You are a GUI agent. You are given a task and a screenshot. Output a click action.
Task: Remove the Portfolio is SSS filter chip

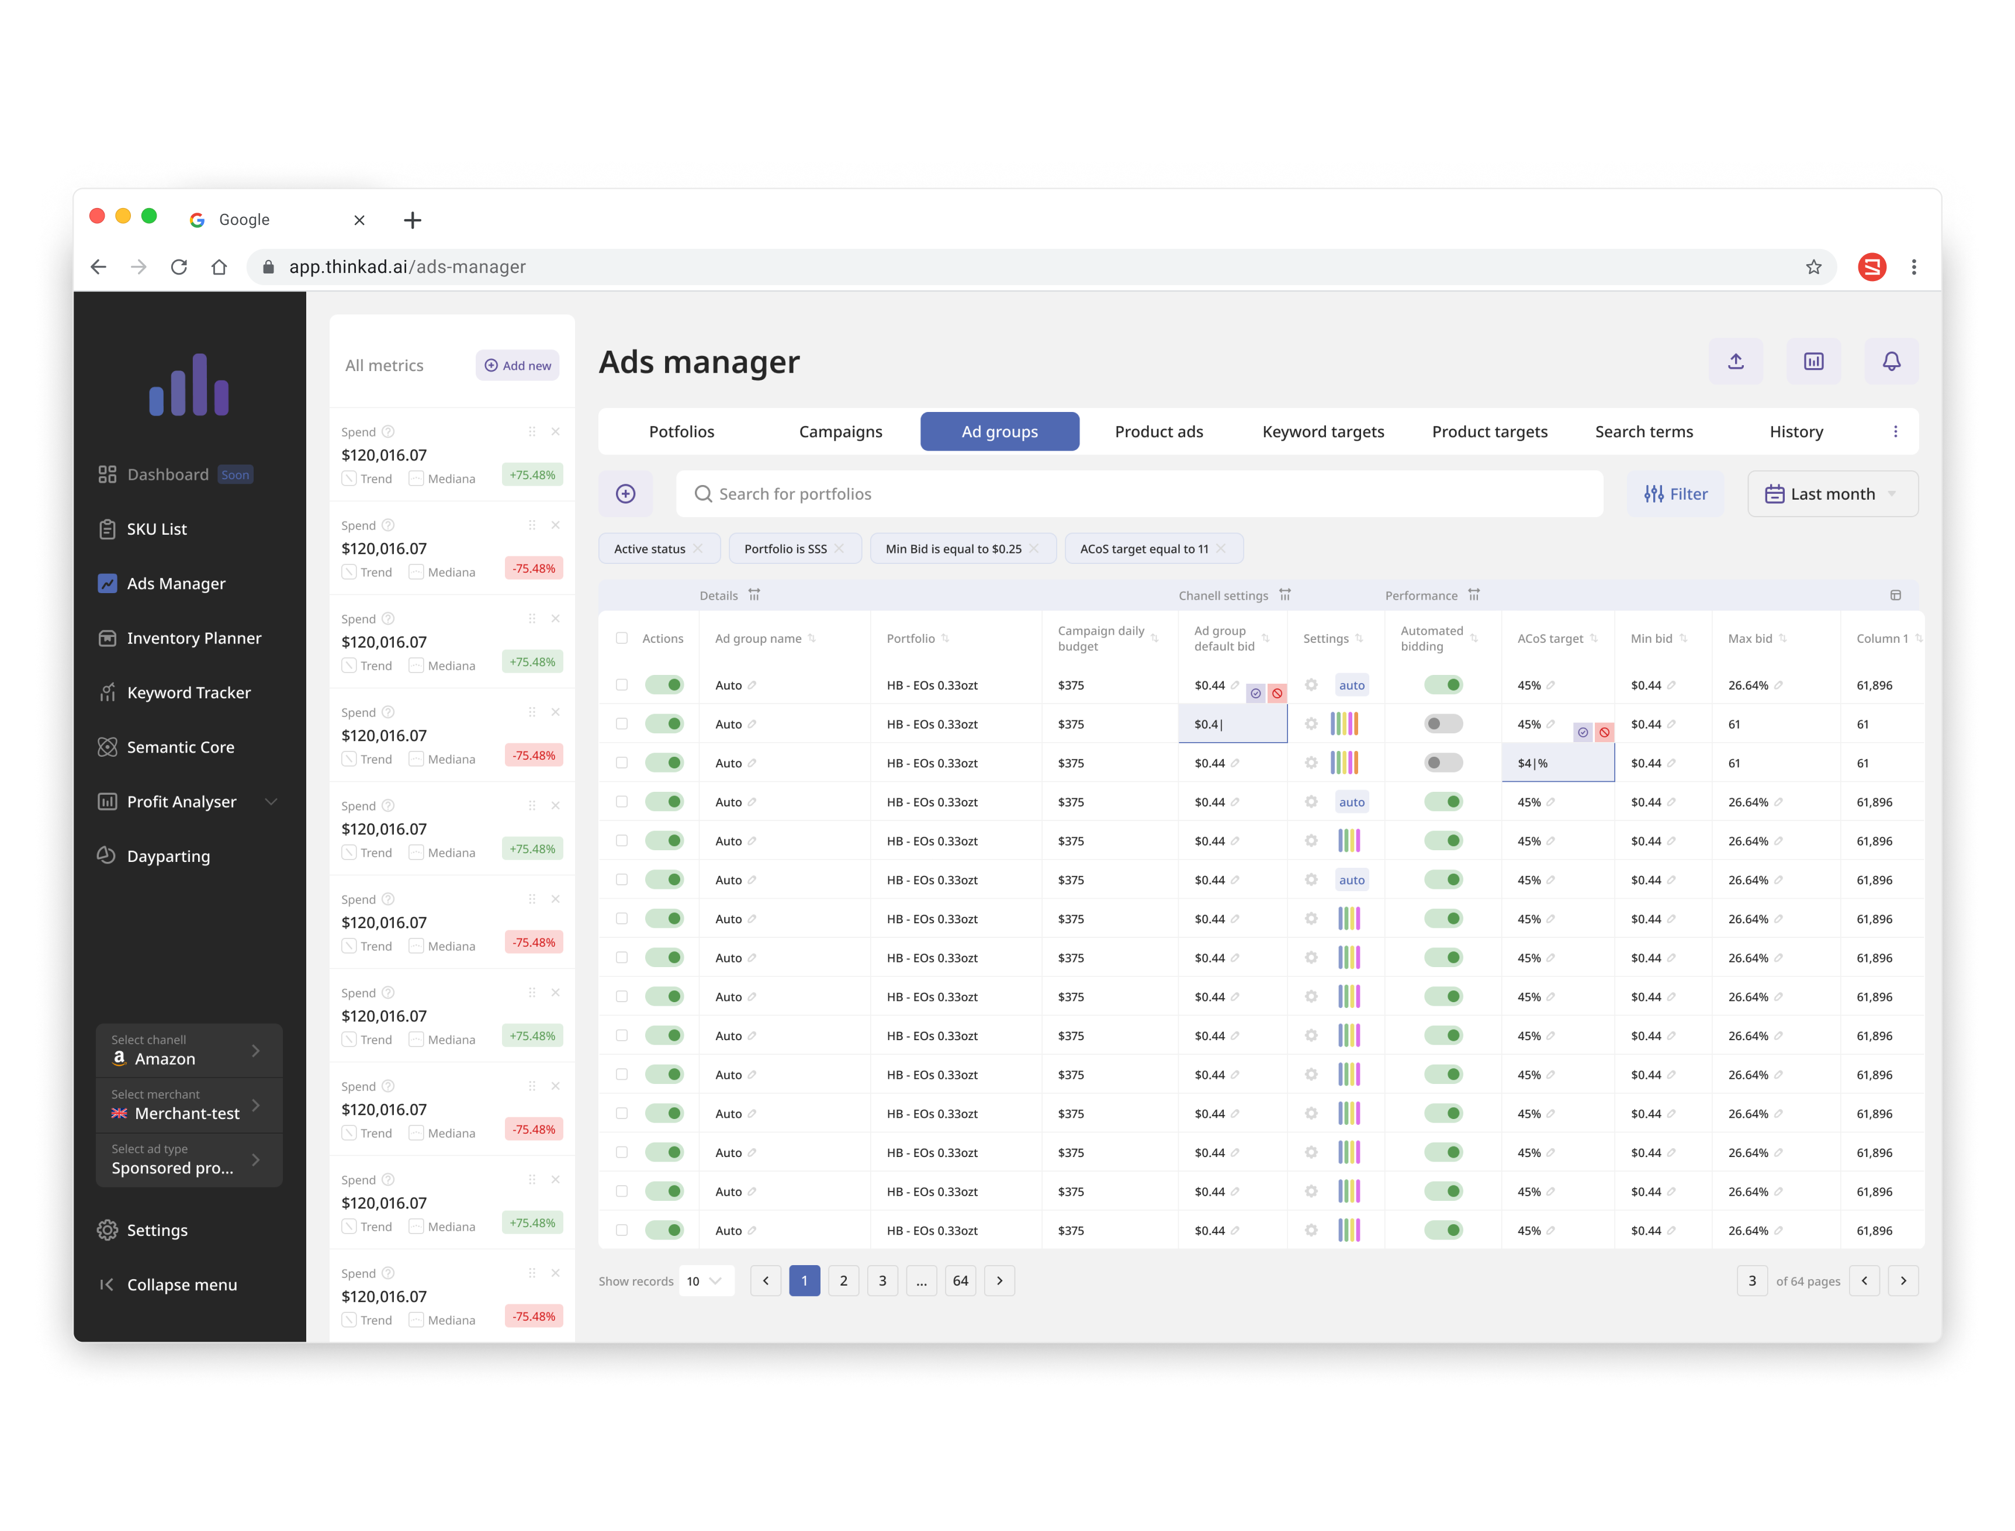tap(839, 549)
